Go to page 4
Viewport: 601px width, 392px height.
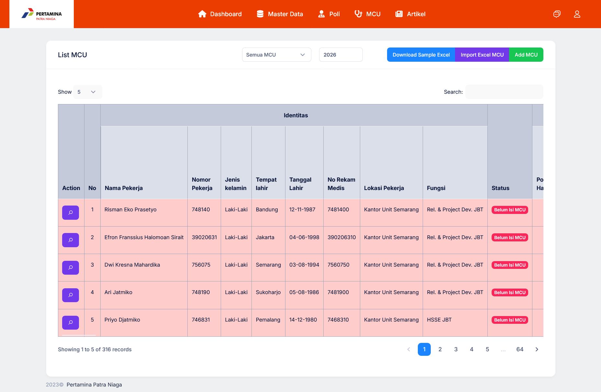point(472,349)
